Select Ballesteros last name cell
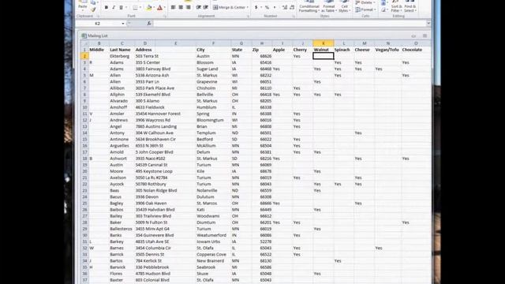505x284 pixels. [x=122, y=229]
